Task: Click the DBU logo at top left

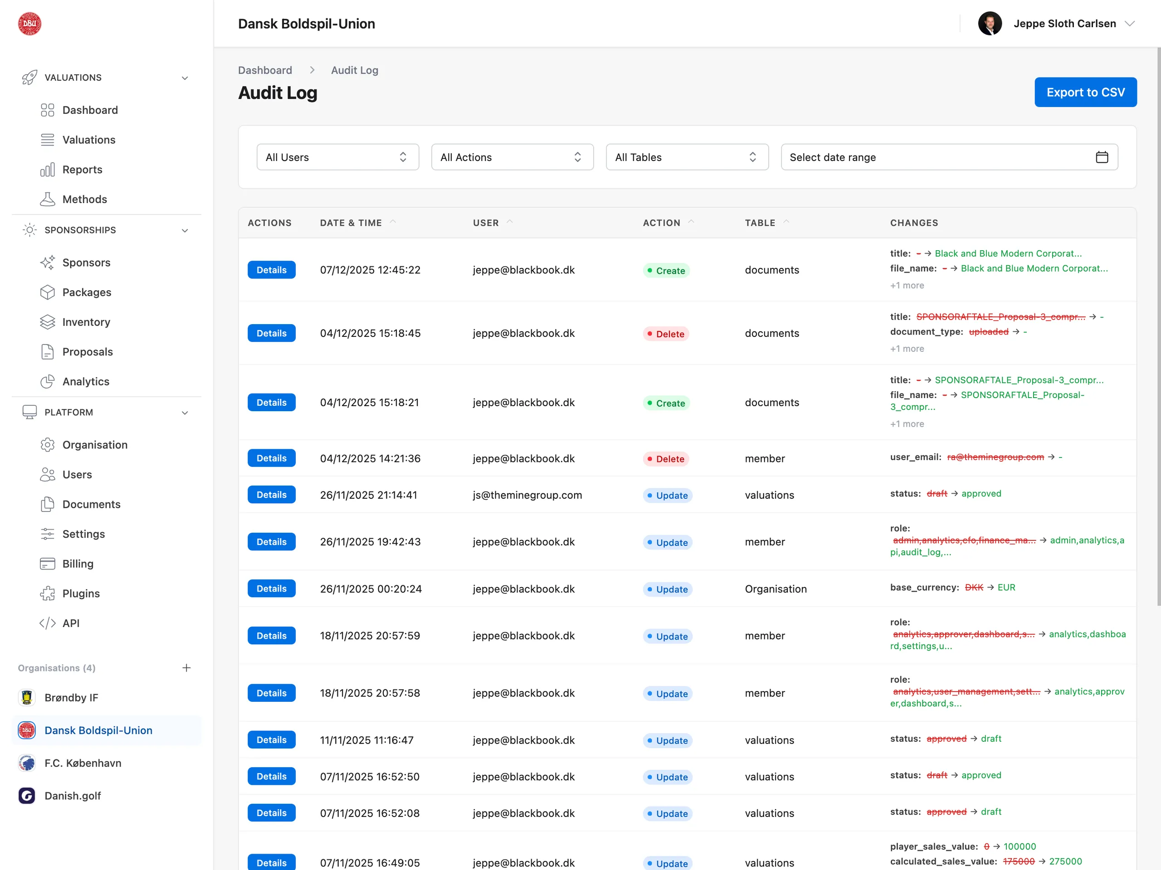Action: (x=29, y=24)
